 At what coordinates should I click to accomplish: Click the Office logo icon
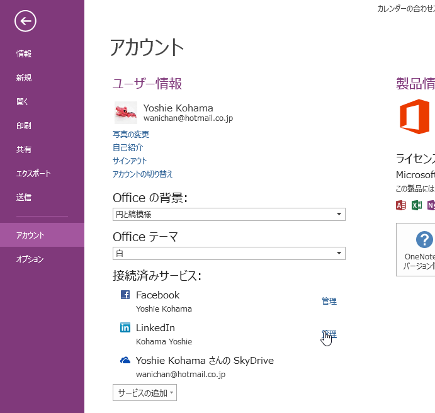point(415,116)
